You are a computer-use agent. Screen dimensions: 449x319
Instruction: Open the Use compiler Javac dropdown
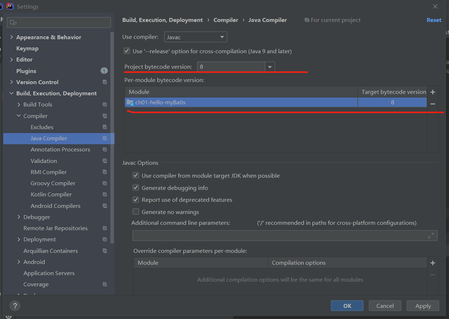point(195,37)
